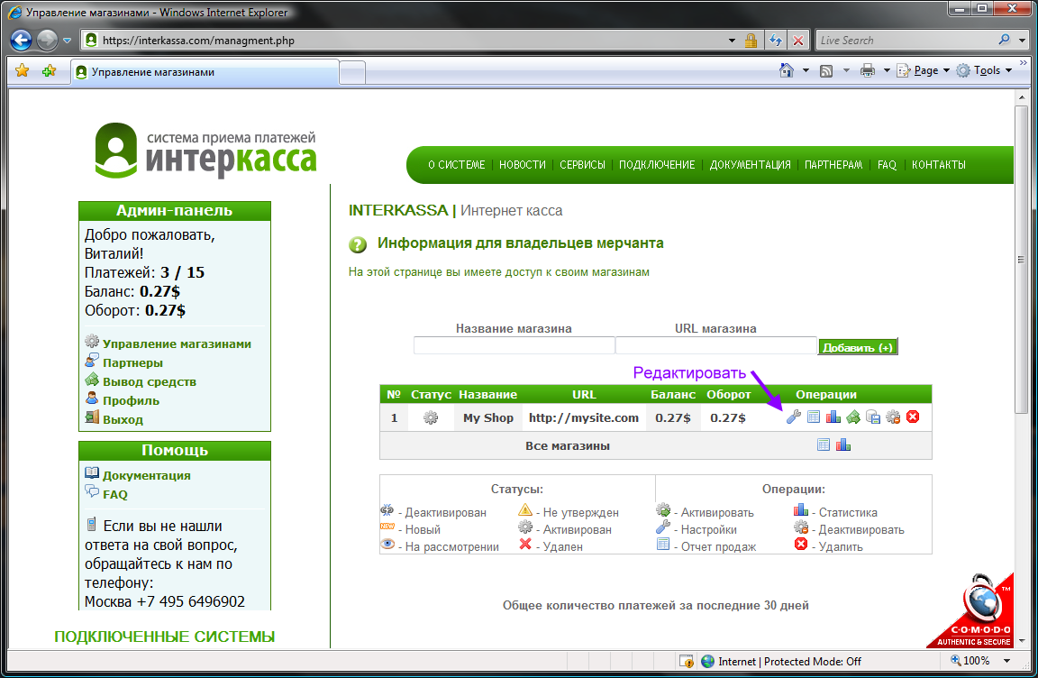
Task: Click the page vertical scrollbar thumb
Action: click(1021, 259)
